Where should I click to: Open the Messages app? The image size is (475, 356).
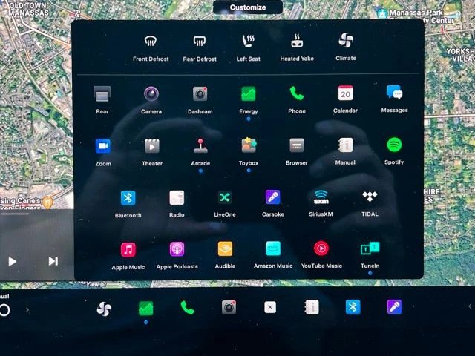coord(394,99)
